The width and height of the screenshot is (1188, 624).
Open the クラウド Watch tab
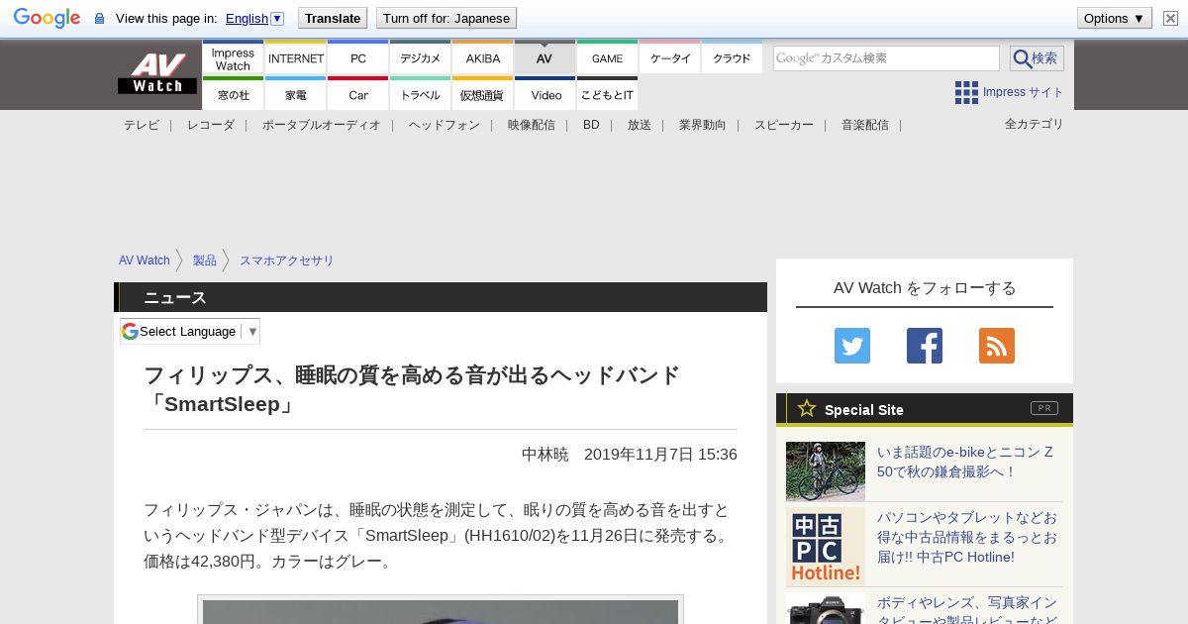click(732, 58)
